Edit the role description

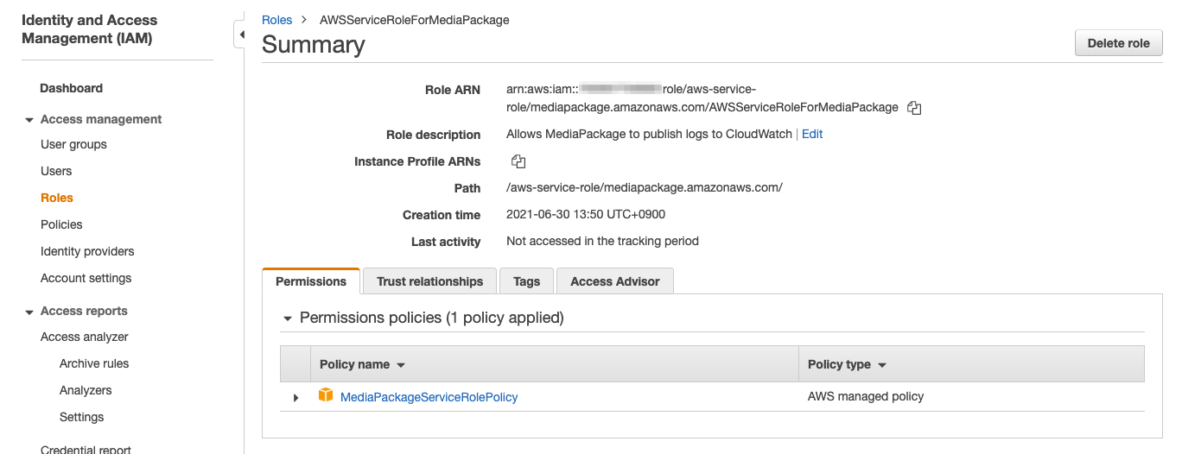click(x=812, y=134)
